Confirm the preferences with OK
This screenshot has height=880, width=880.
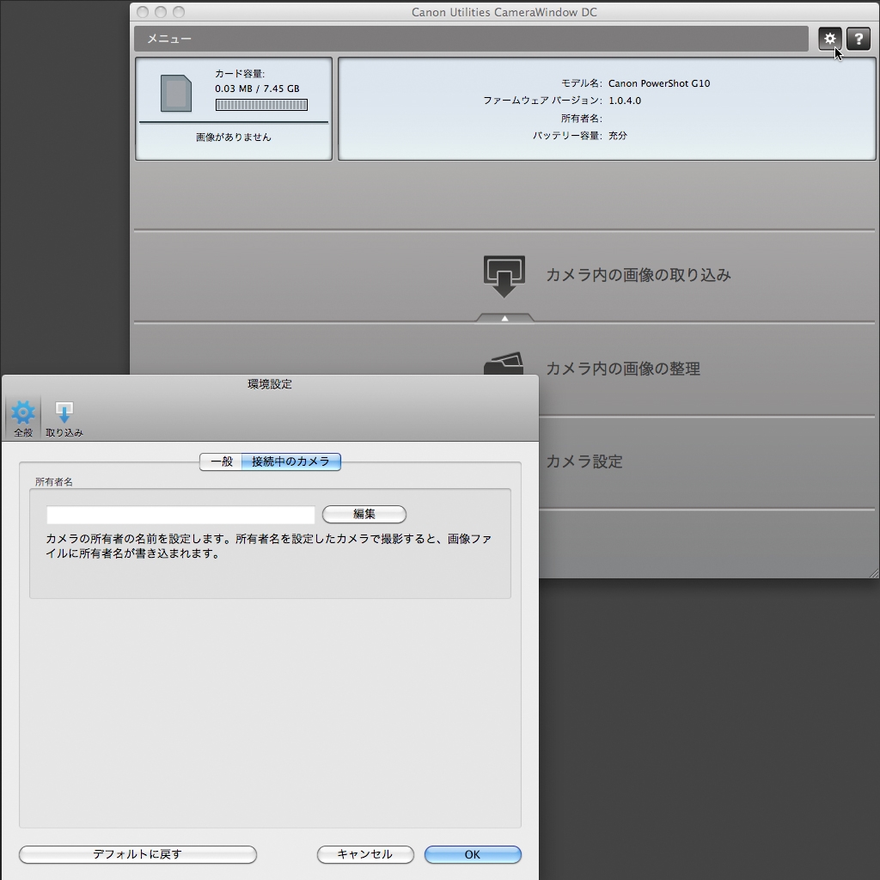[473, 854]
